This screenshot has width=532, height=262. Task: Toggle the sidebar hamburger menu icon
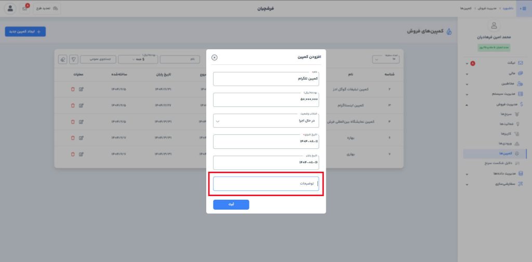(524, 8)
